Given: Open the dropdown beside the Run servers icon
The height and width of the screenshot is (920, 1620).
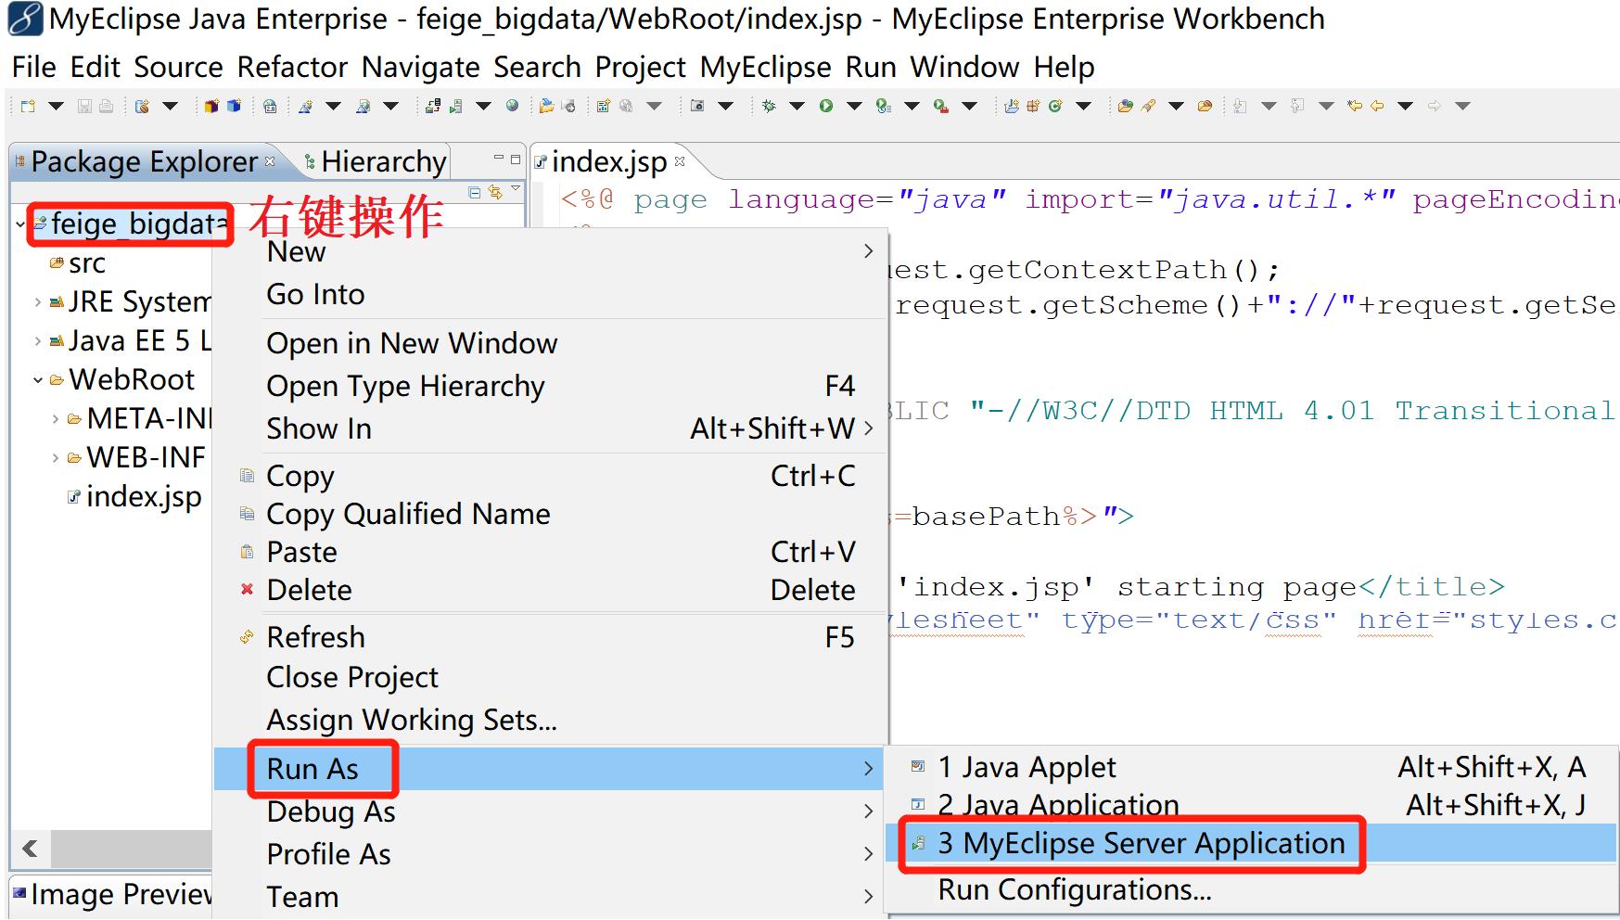Looking at the screenshot, I should 483,107.
